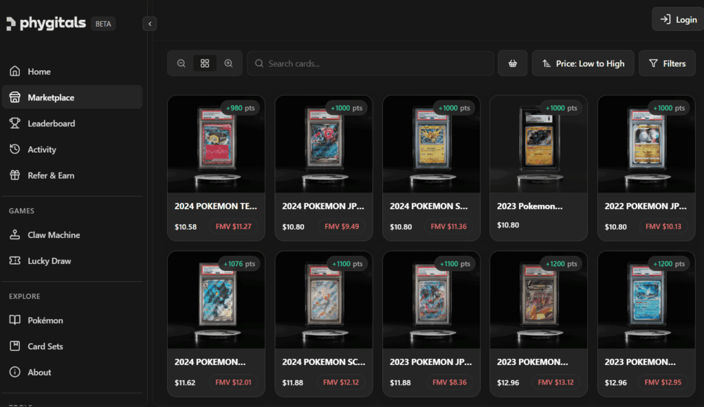
Task: Open the Lucky Draw game link
Action: (49, 261)
